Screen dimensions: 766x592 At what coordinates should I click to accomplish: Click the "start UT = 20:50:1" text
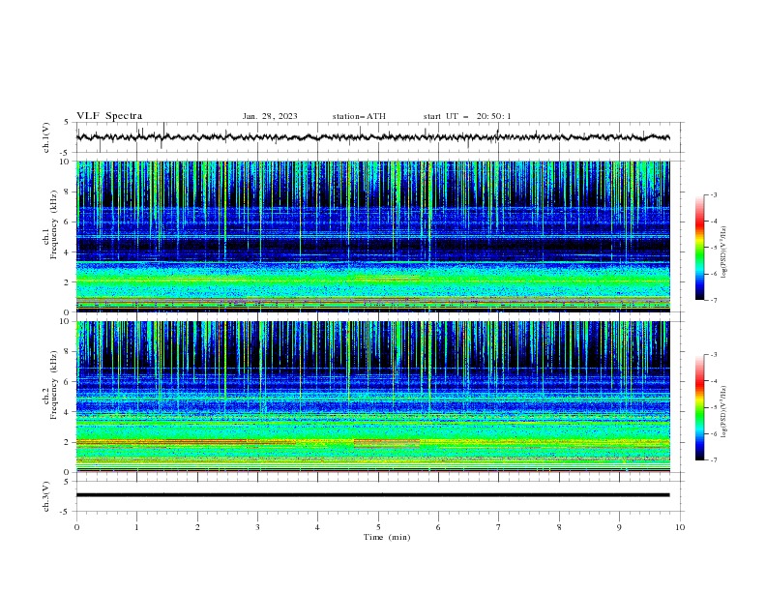point(467,116)
